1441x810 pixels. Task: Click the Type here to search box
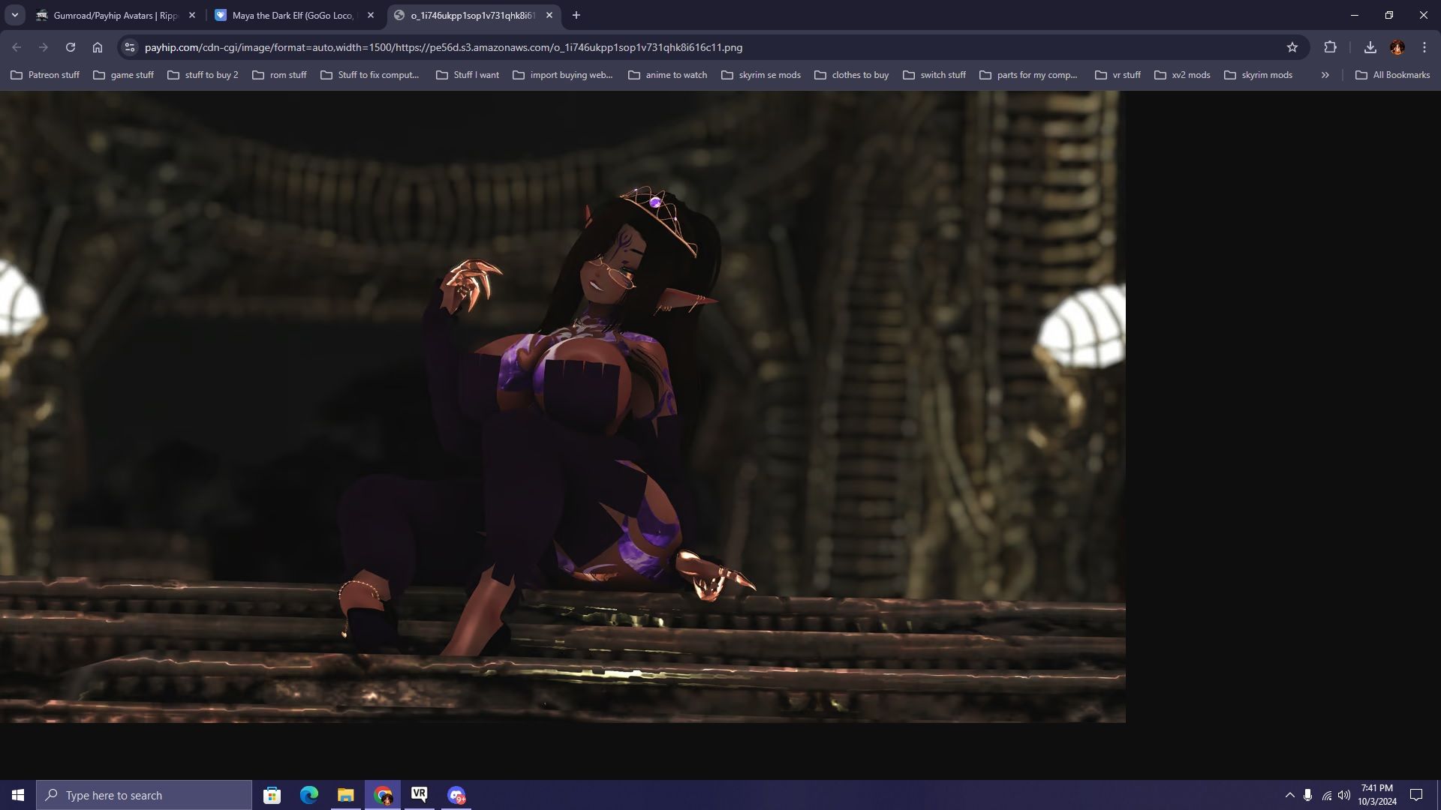(x=144, y=795)
